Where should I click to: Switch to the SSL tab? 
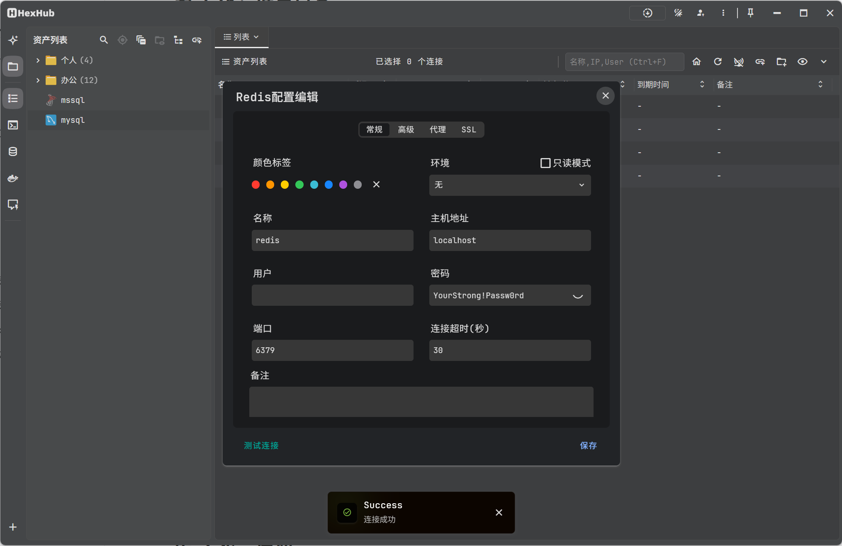click(469, 129)
